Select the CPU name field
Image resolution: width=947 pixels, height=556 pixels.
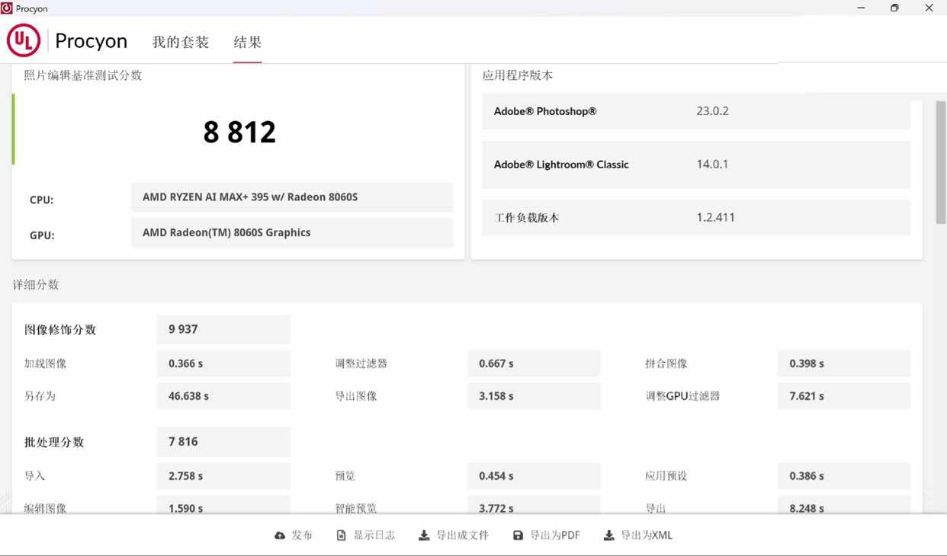[291, 197]
